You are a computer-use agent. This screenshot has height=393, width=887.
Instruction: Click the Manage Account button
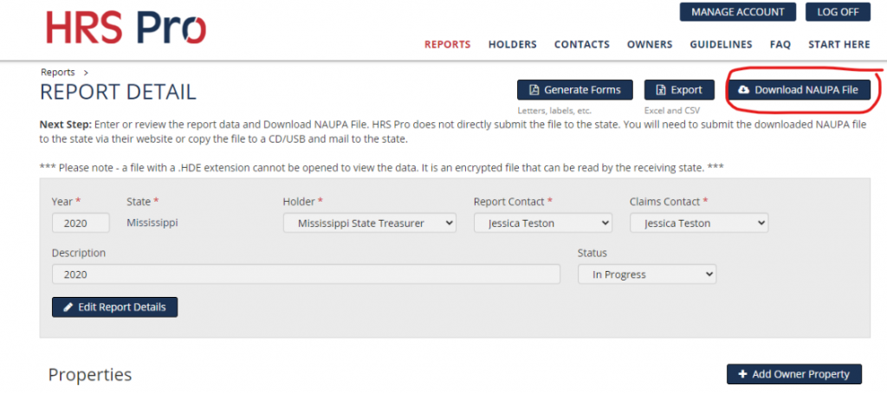(738, 12)
